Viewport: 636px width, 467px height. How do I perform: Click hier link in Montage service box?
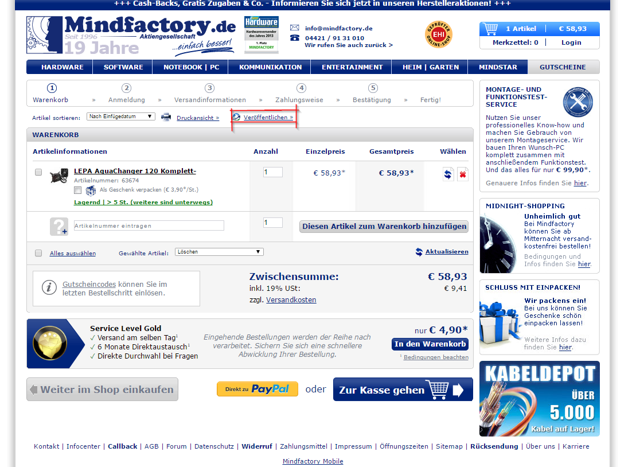pyautogui.click(x=580, y=183)
